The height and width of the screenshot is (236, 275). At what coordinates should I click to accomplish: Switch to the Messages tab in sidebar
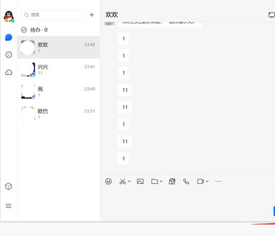[9, 37]
